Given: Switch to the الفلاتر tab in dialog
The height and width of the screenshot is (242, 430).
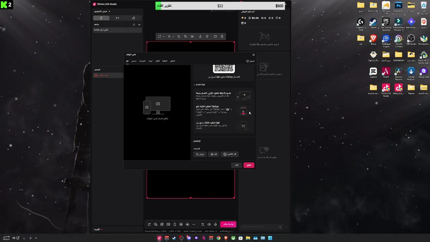Looking at the screenshot, I should click(x=157, y=61).
